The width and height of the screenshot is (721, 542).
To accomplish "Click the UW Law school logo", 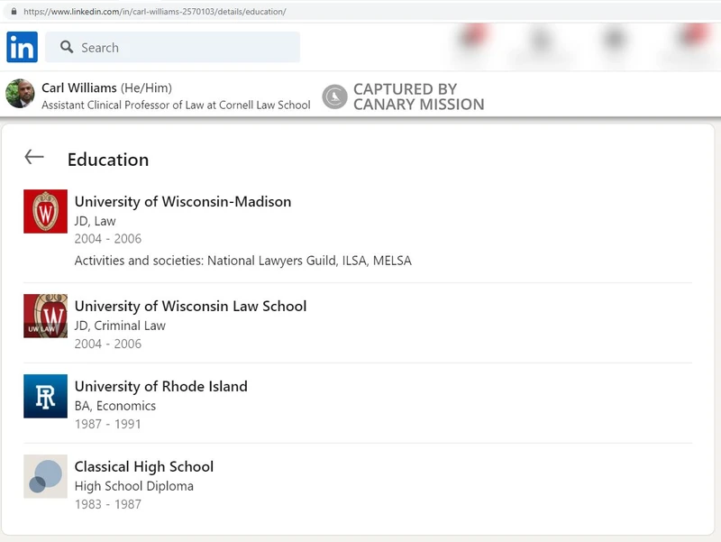I will coord(46,316).
